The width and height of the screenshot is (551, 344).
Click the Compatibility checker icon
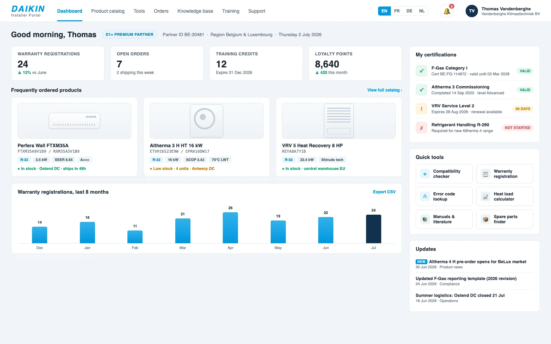pos(425,174)
